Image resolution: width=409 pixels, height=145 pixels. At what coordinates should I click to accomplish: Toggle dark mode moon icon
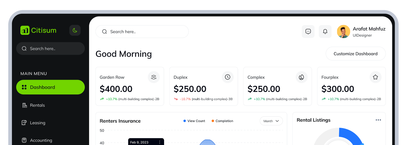[x=75, y=31]
